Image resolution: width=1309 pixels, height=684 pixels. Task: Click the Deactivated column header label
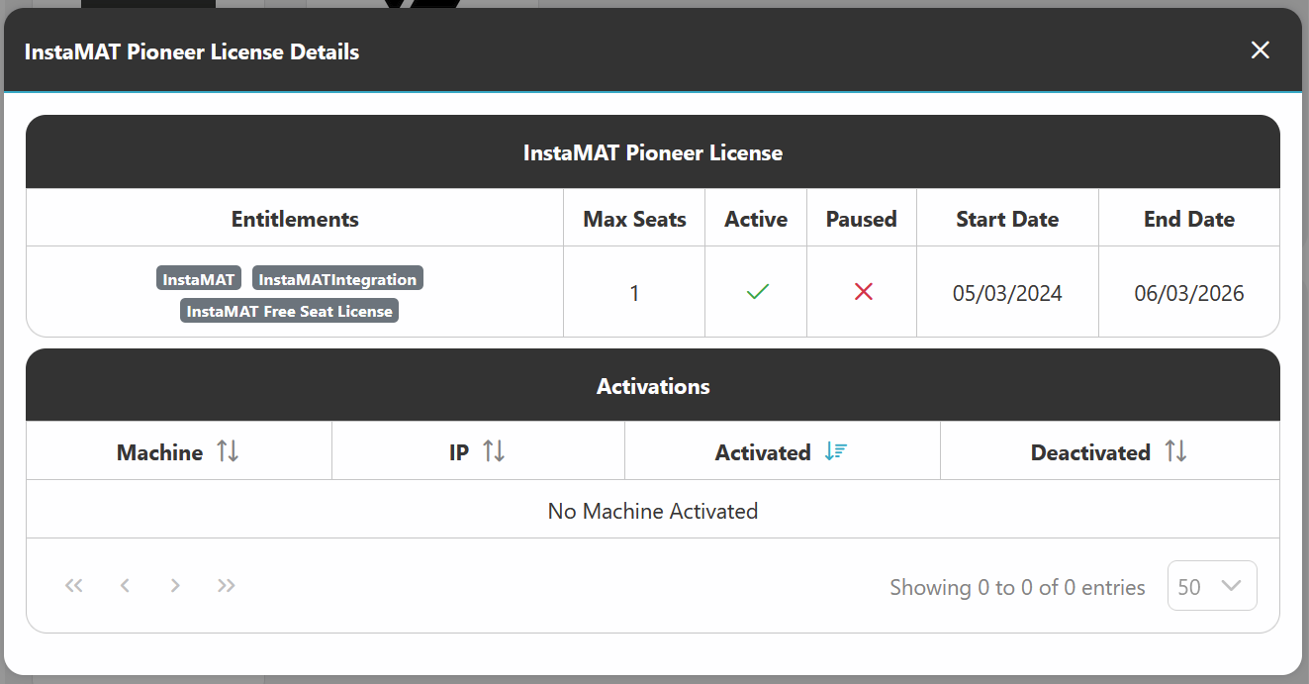[x=1090, y=452]
